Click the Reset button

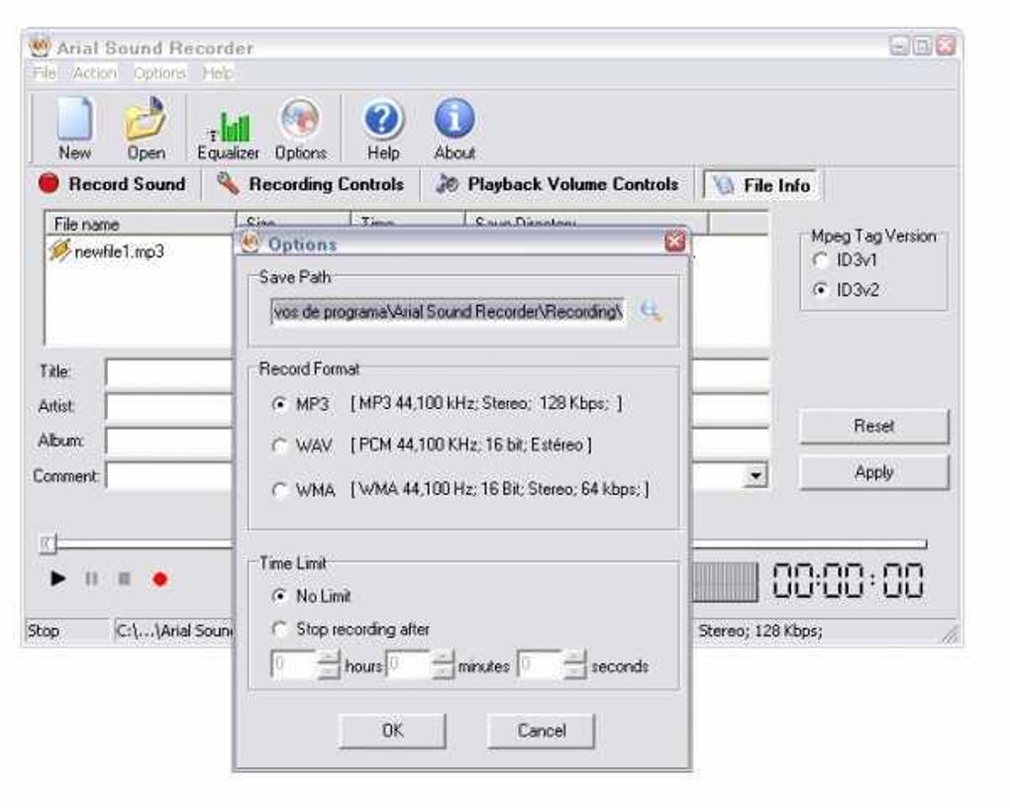[x=874, y=426]
